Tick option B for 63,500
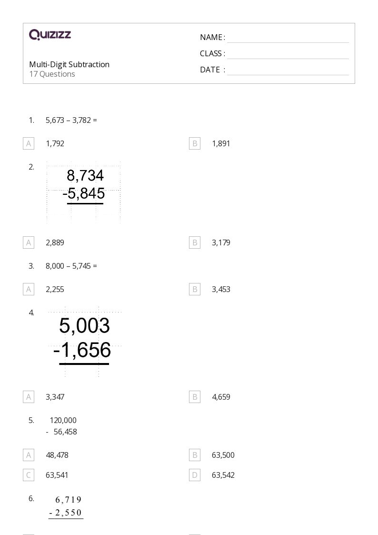 coord(195,455)
